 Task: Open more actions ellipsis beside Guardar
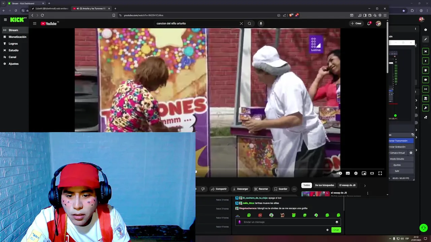click(294, 189)
